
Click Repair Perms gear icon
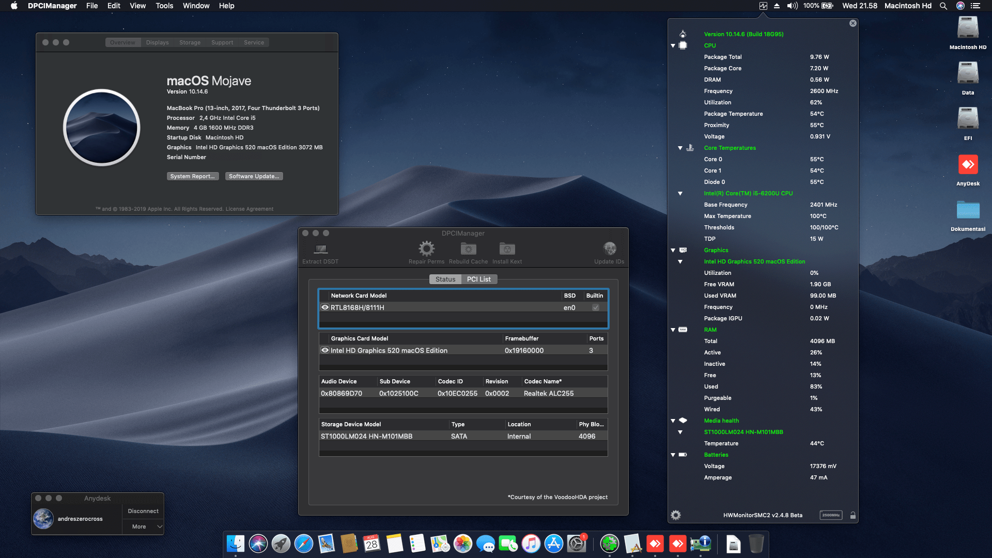pyautogui.click(x=426, y=249)
